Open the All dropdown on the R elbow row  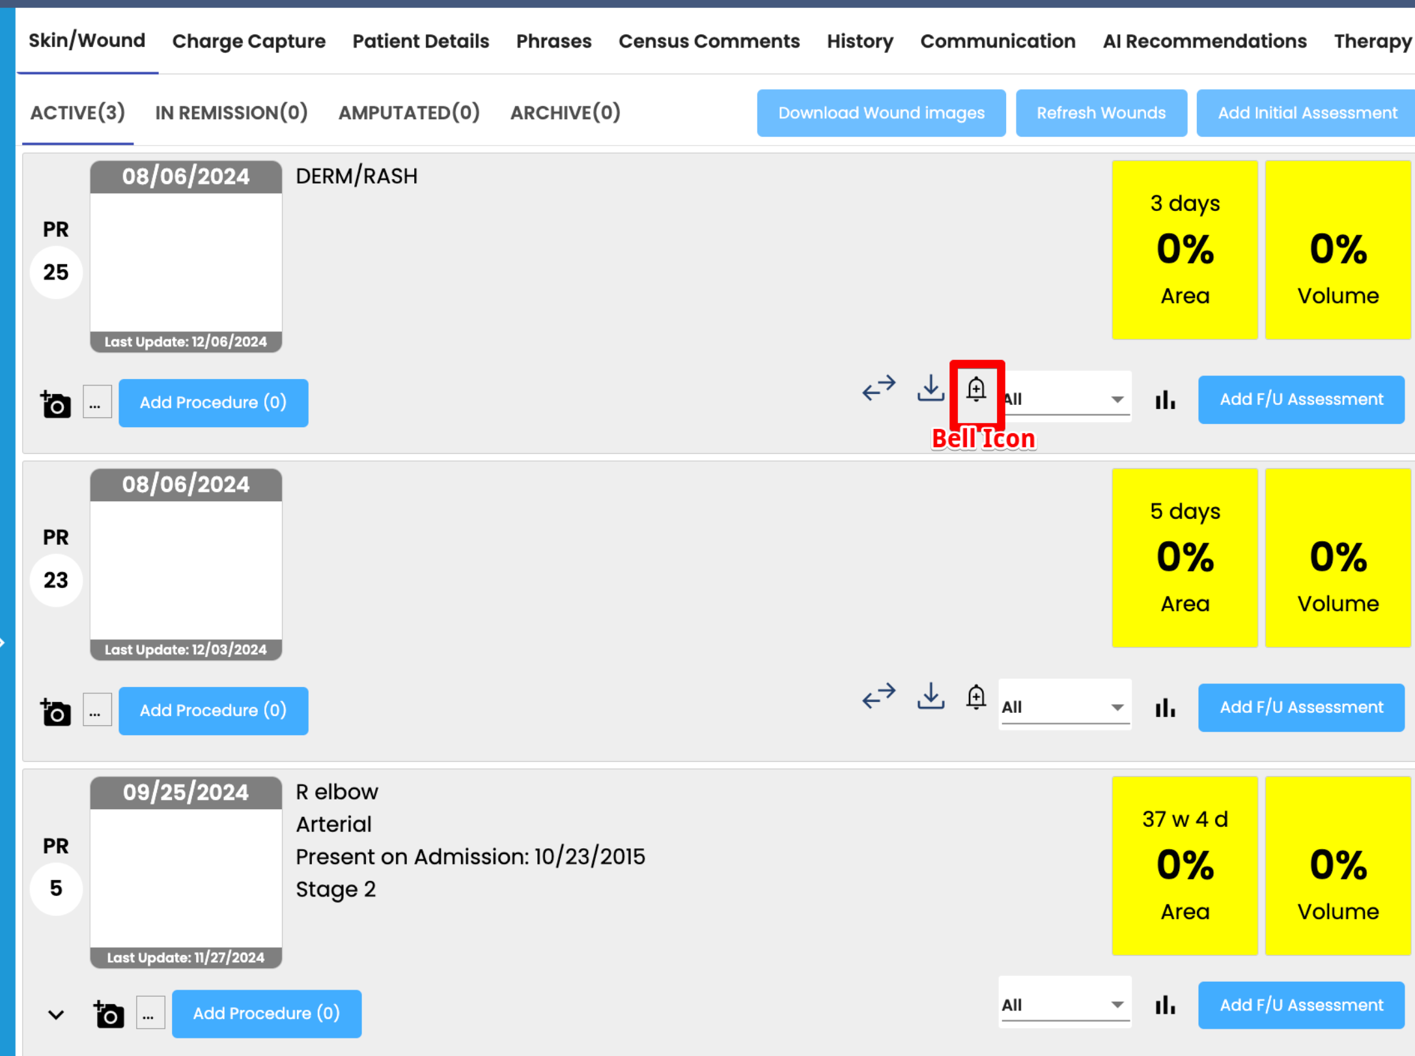(1065, 1004)
